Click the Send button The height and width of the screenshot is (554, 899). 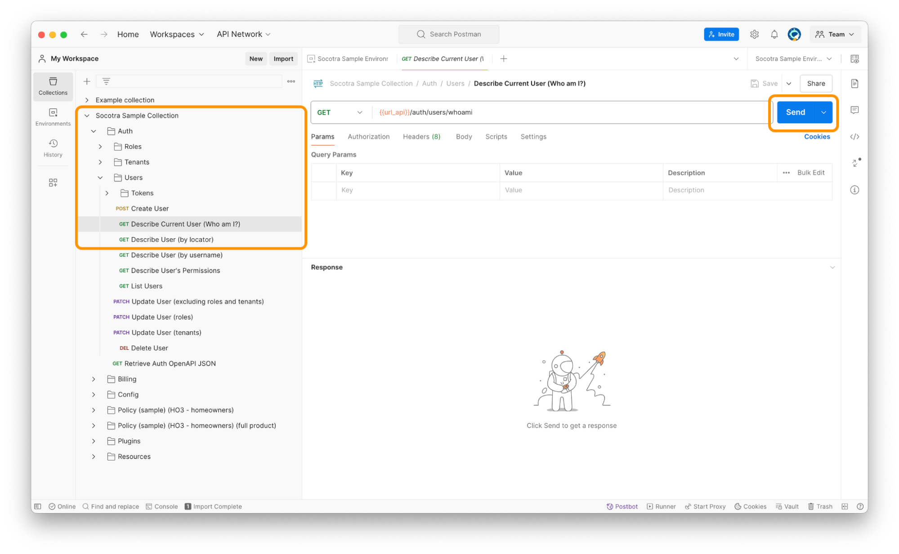[x=795, y=112]
